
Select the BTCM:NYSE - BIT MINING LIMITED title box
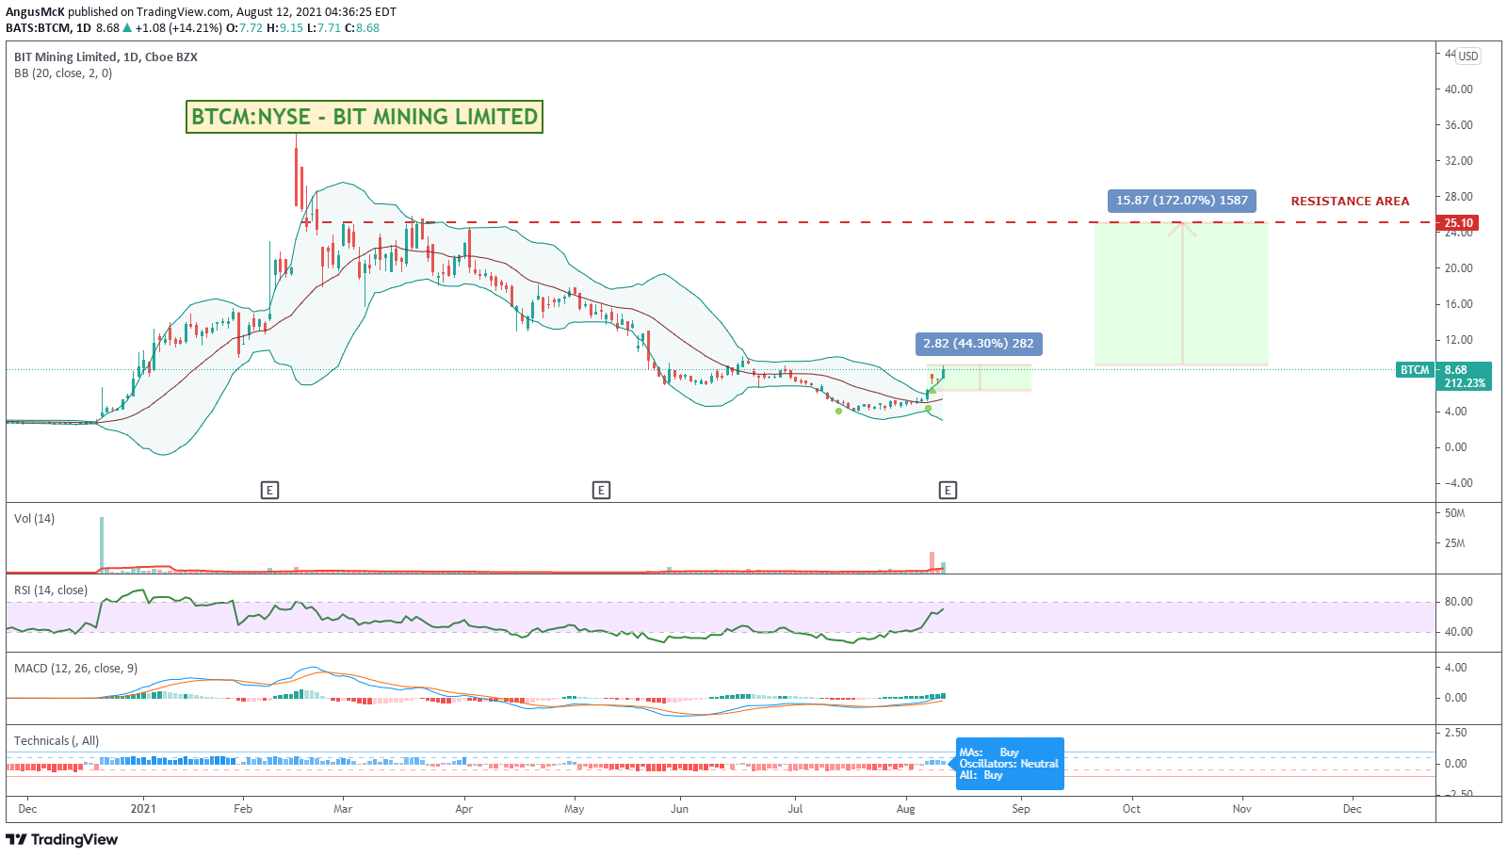tap(365, 117)
